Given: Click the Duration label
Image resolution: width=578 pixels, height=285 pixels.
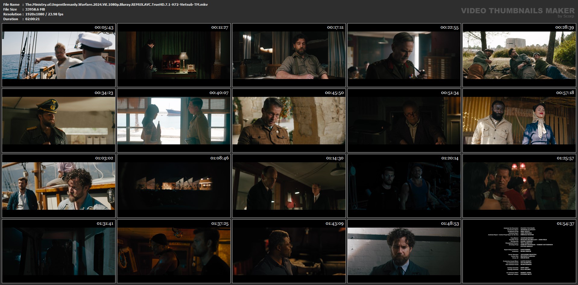Looking at the screenshot, I should 11,19.
